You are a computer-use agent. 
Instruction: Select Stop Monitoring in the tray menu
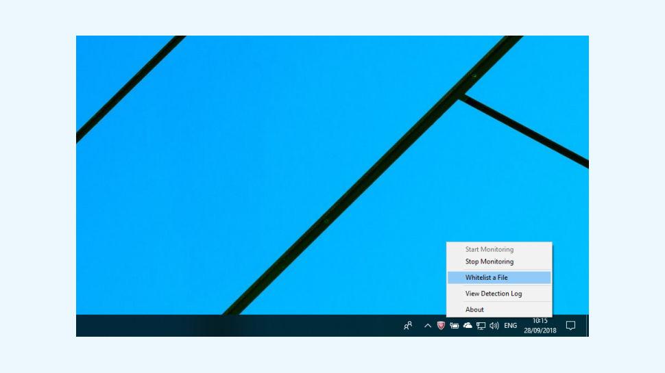point(499,261)
